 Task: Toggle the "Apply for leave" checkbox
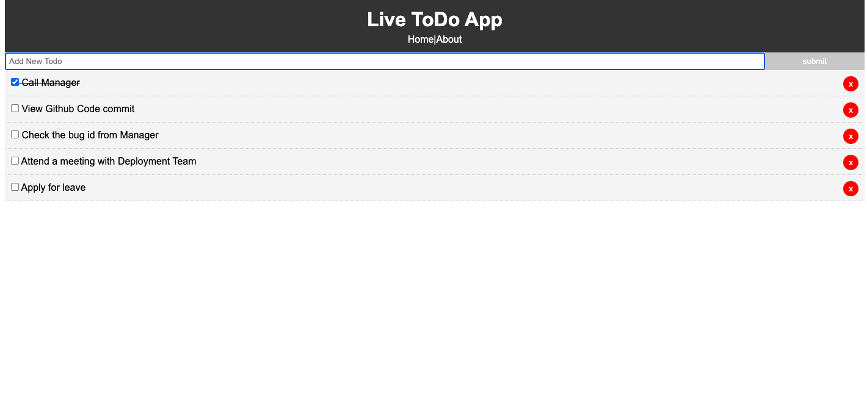(x=15, y=187)
